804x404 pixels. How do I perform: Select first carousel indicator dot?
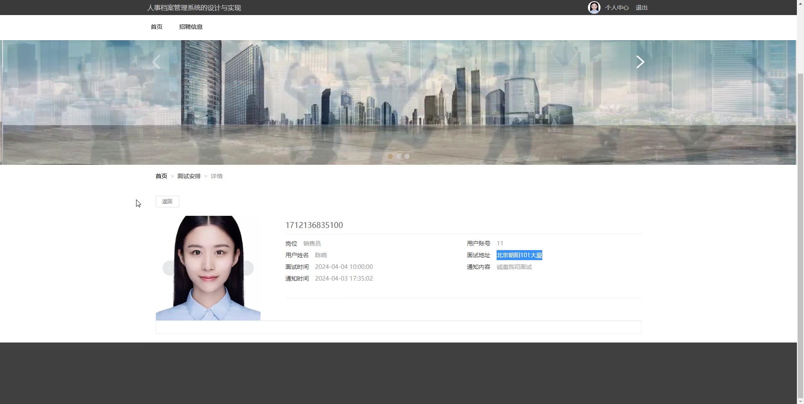(x=390, y=156)
